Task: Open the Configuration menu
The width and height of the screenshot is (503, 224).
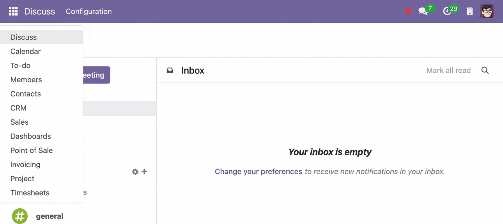Action: [89, 11]
